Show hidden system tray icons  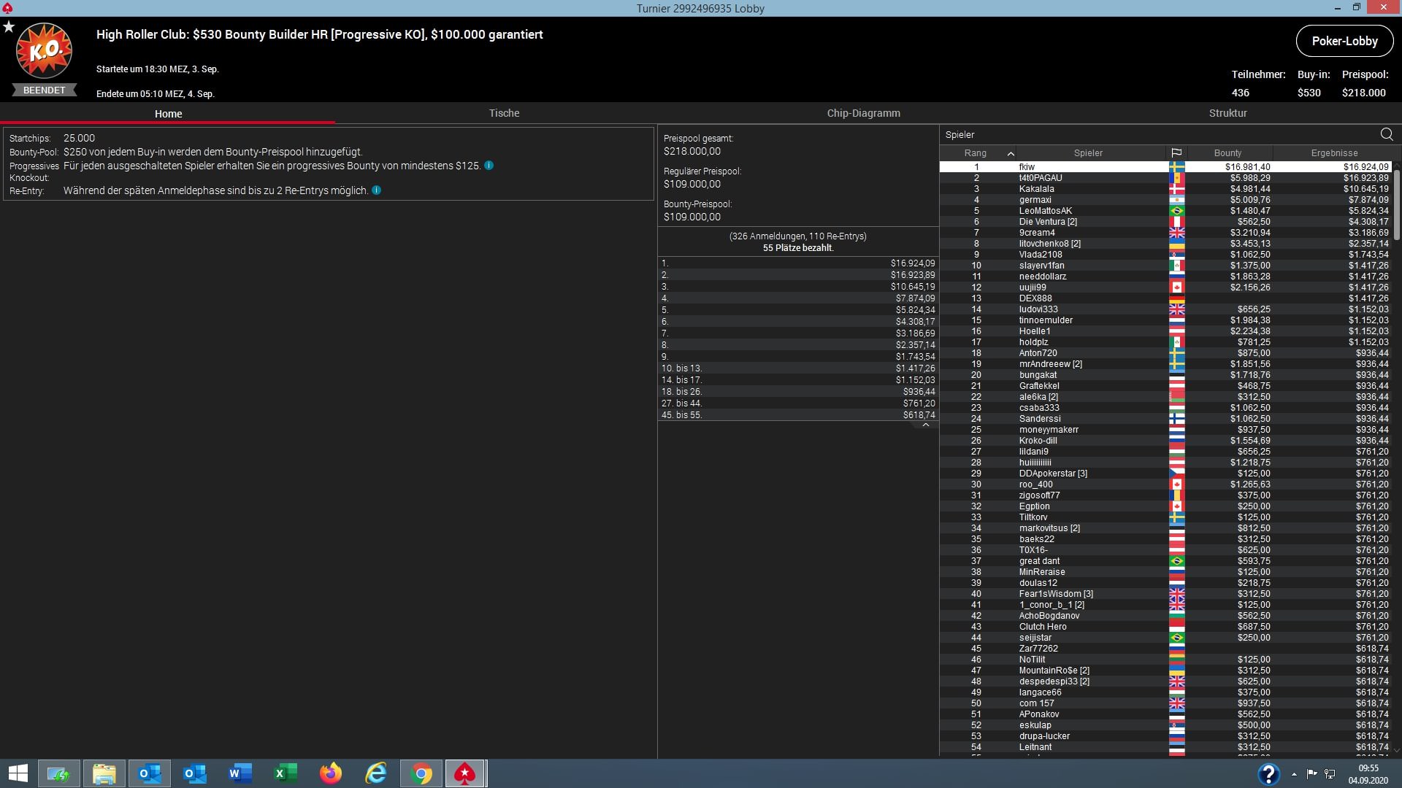tap(1294, 774)
